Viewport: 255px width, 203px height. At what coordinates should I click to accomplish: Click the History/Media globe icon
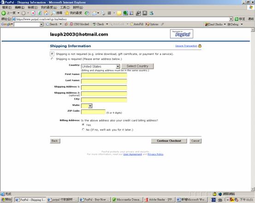[x=87, y=13]
